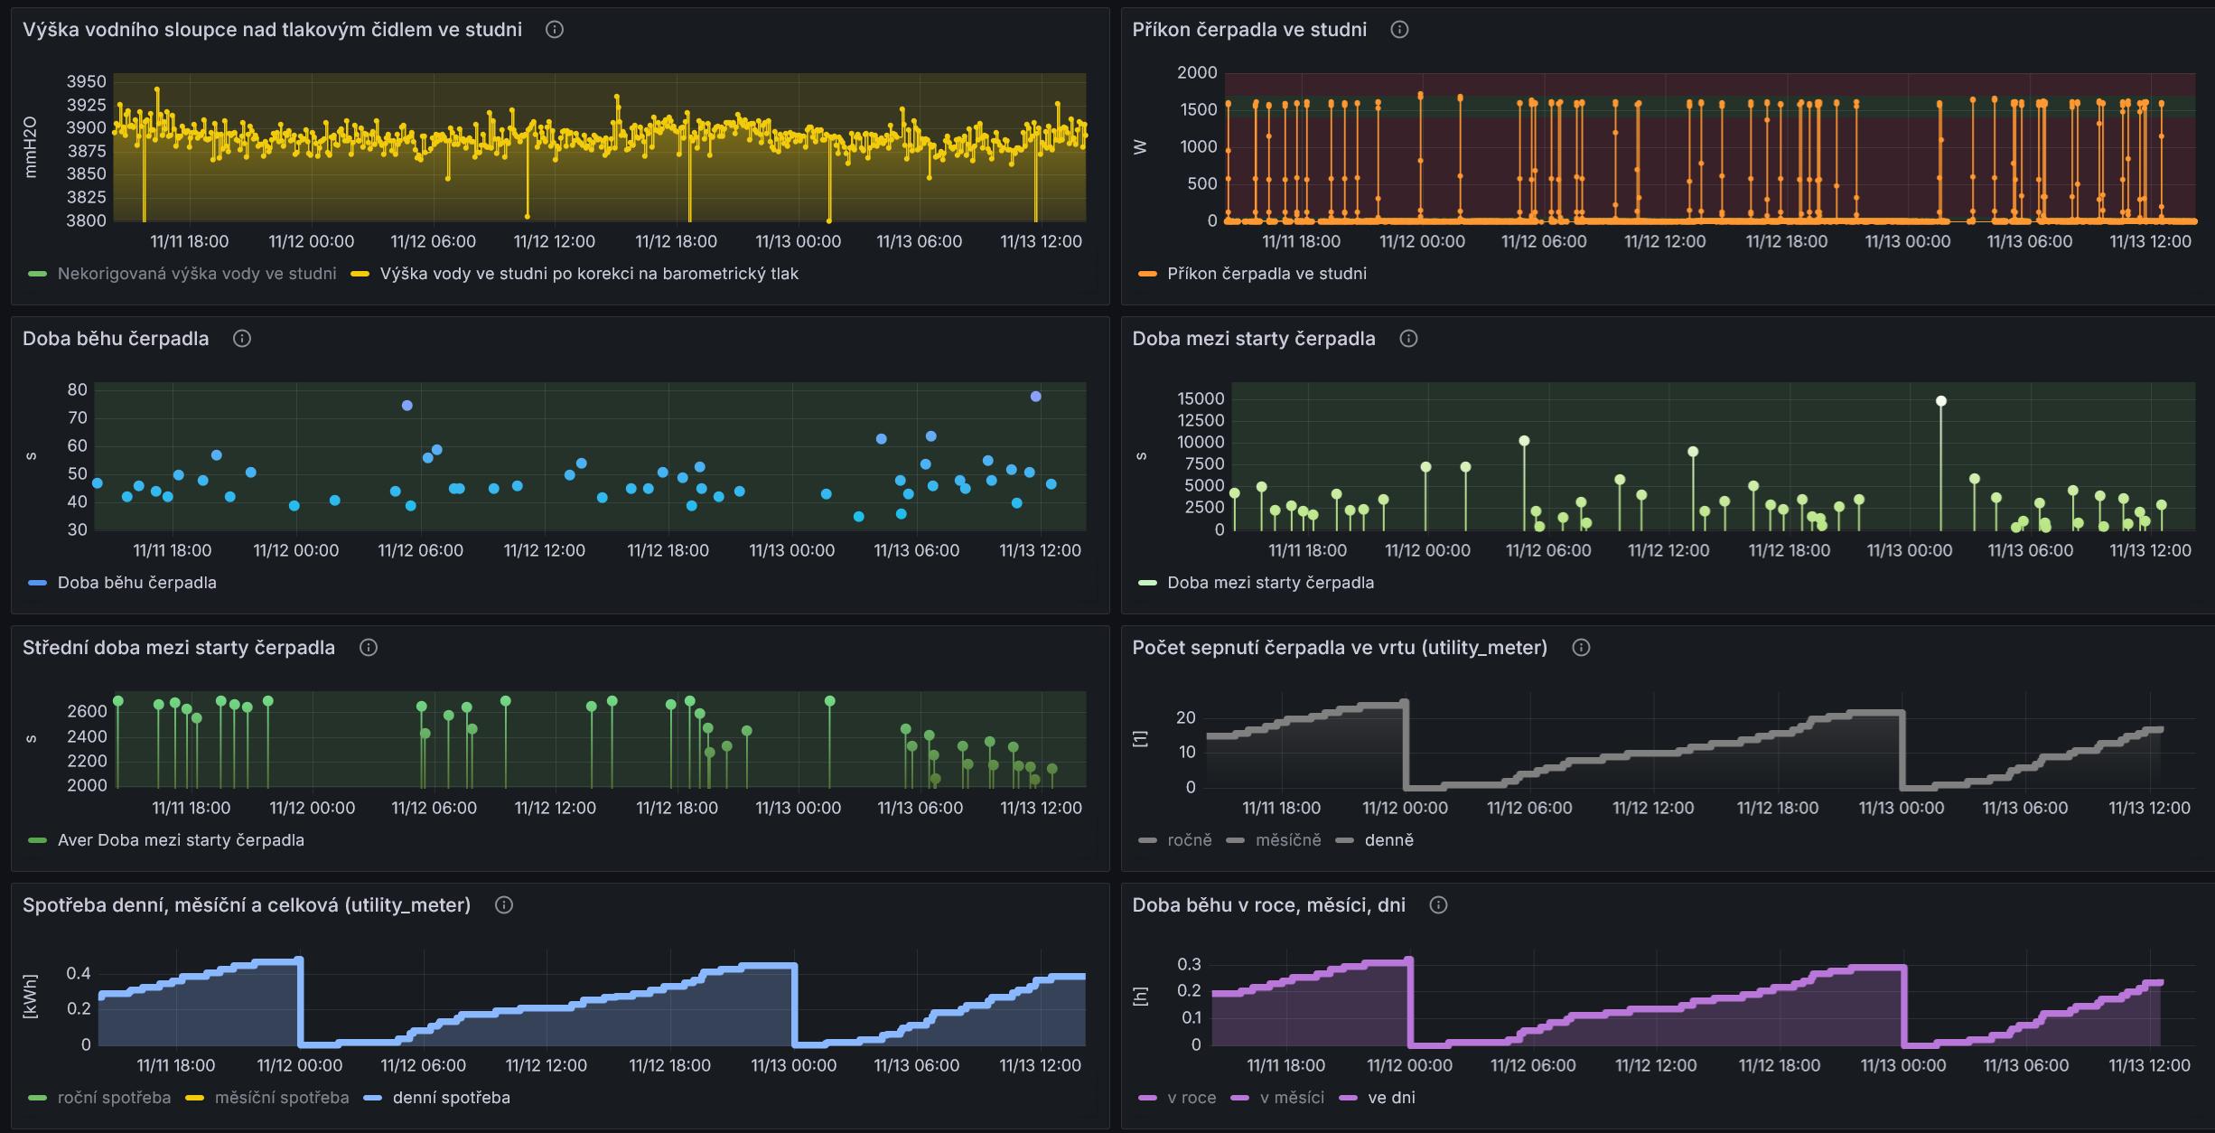Open panel menu via Příkon čerpadla ve studni title
Image resolution: width=2215 pixels, height=1133 pixels.
(1249, 30)
